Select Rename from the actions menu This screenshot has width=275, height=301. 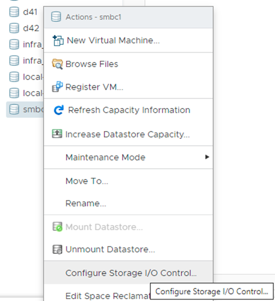pos(86,203)
